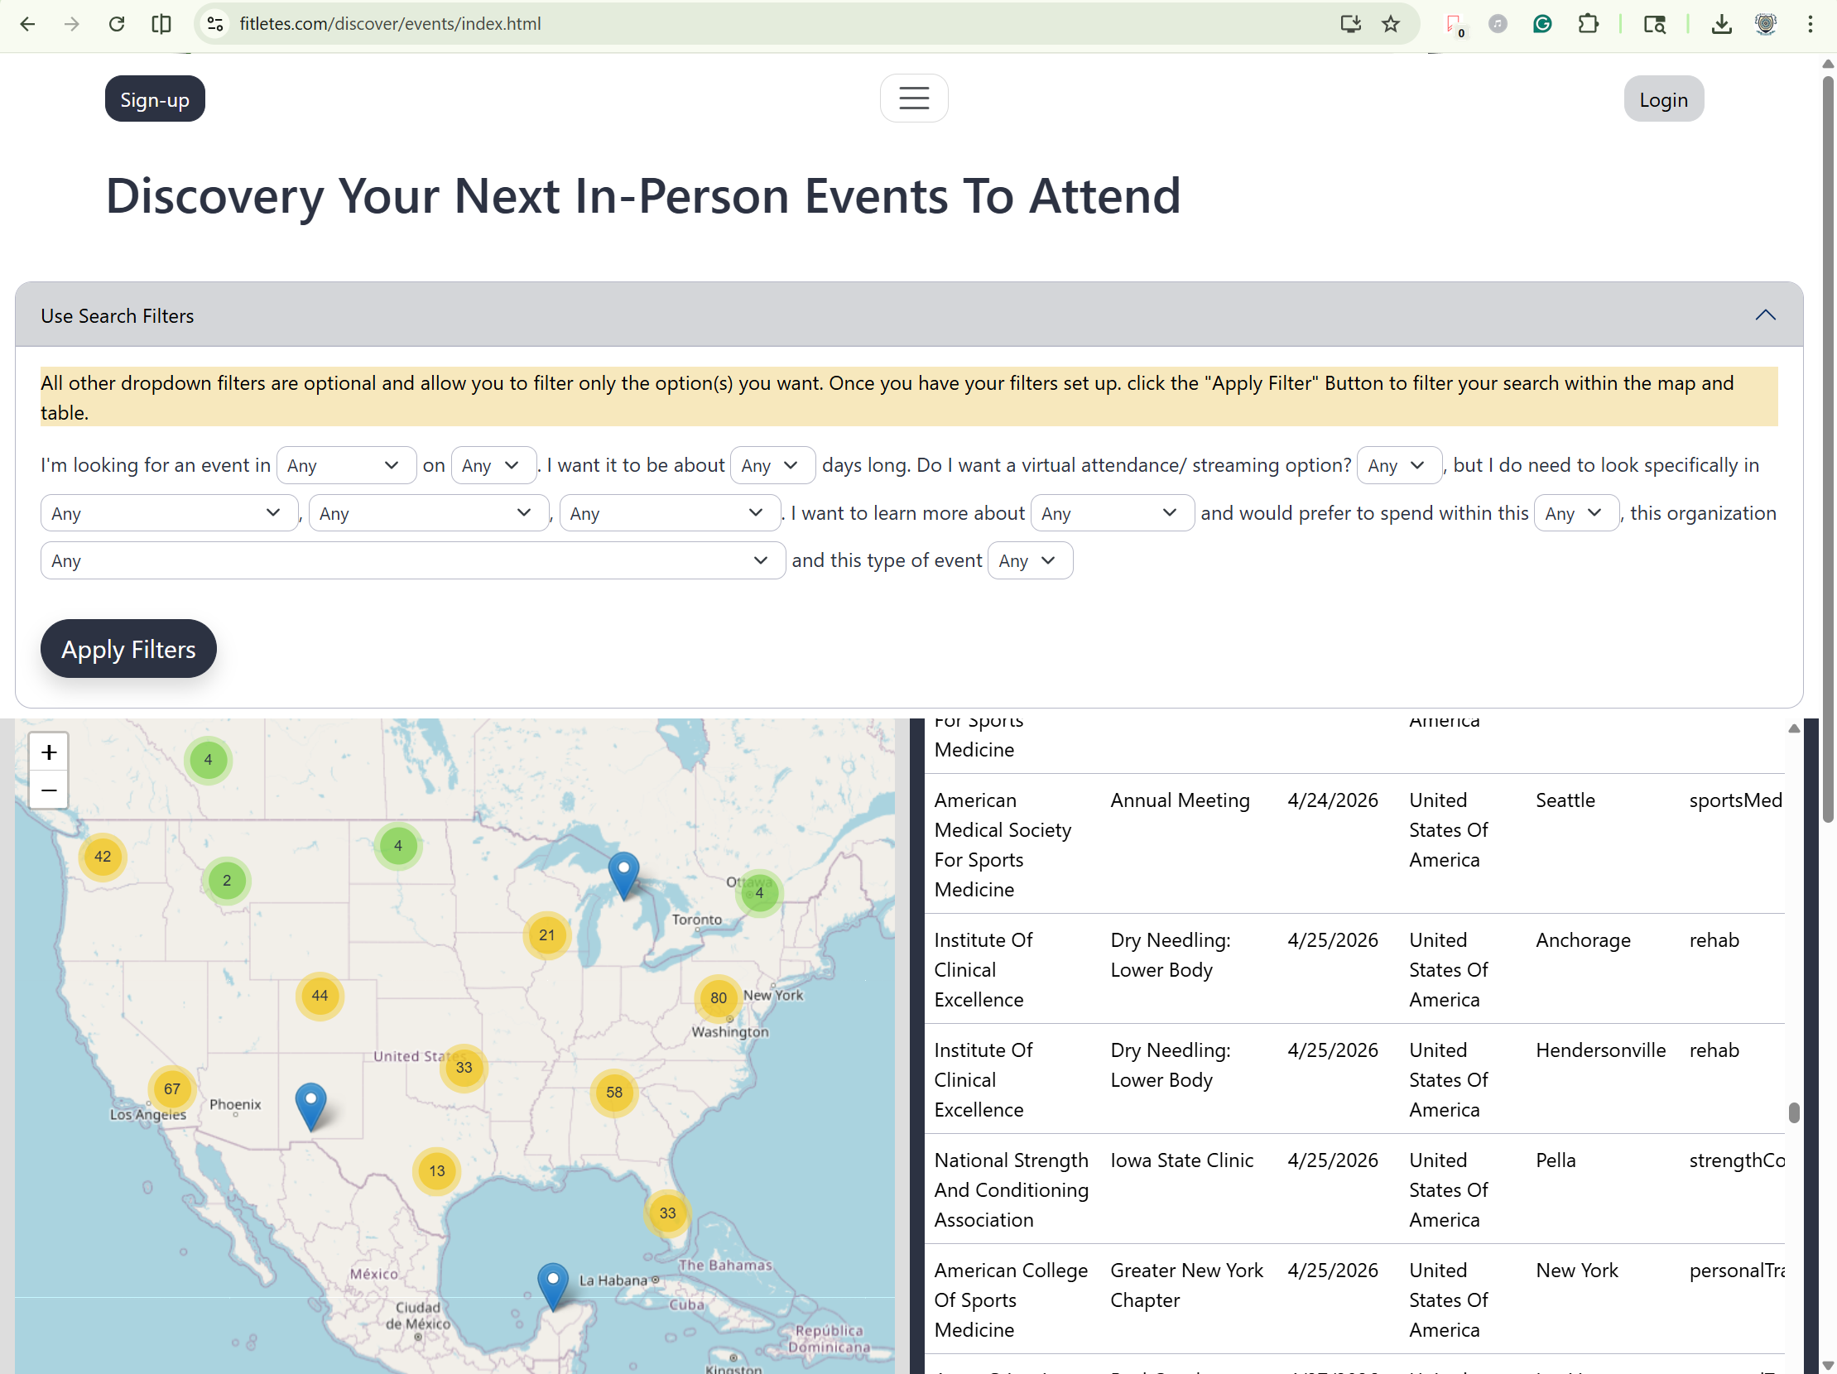Open the "learn more about" topic dropdown
Viewport: 1837px width, 1374px height.
point(1111,514)
